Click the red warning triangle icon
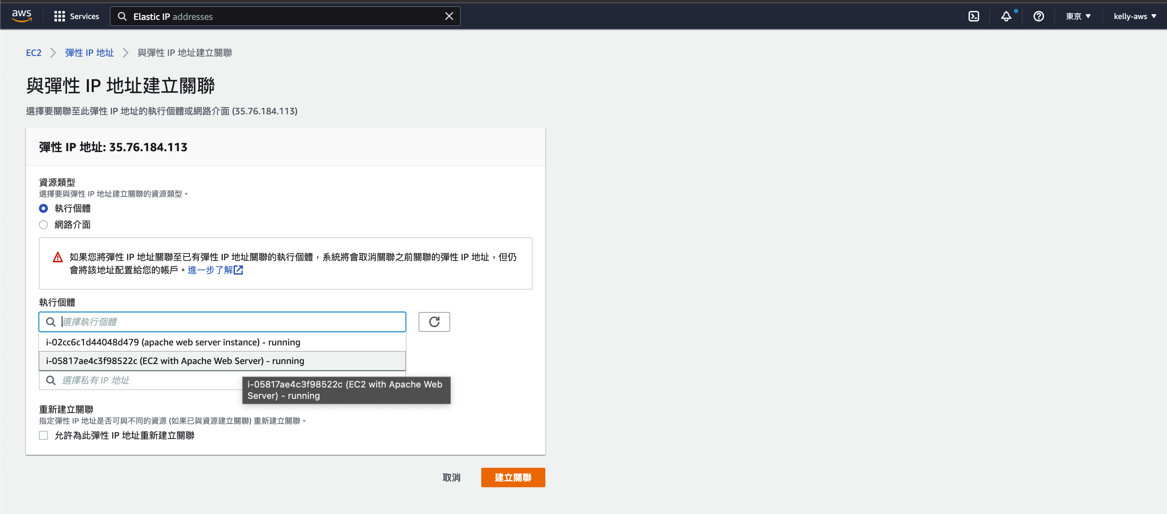Viewport: 1167px width, 514px height. click(58, 257)
